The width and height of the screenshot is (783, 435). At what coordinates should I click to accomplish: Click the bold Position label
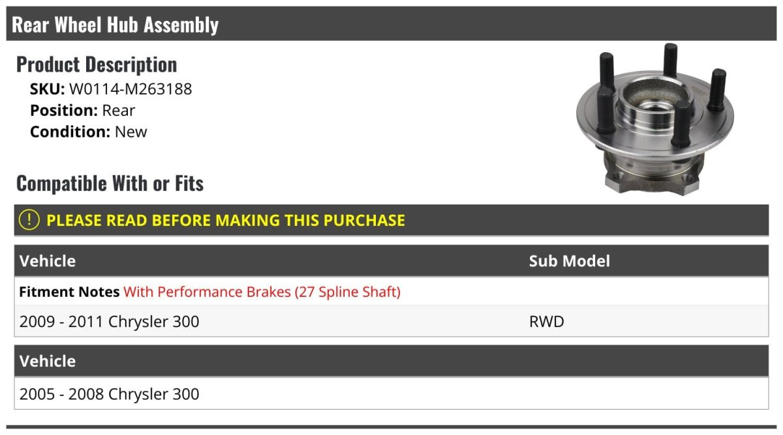point(63,111)
